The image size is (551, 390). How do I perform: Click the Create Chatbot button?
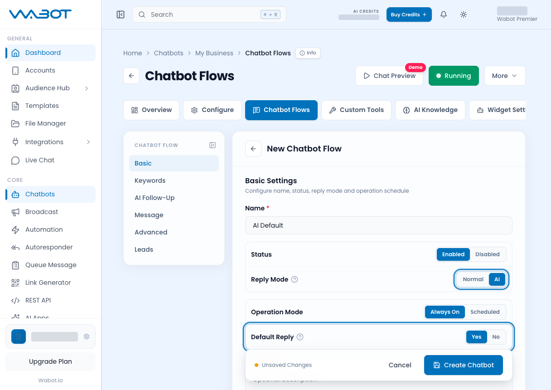click(x=464, y=365)
